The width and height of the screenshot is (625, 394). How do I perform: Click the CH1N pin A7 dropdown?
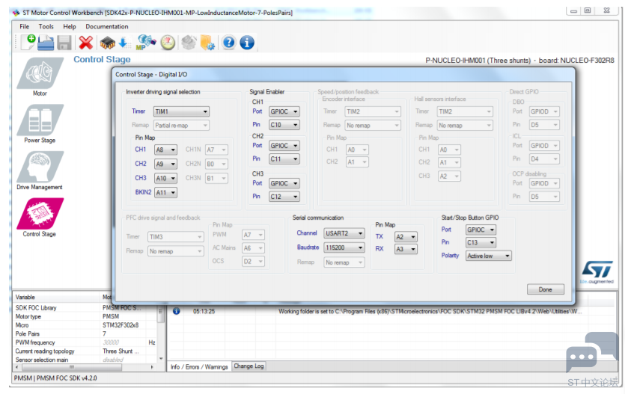216,150
